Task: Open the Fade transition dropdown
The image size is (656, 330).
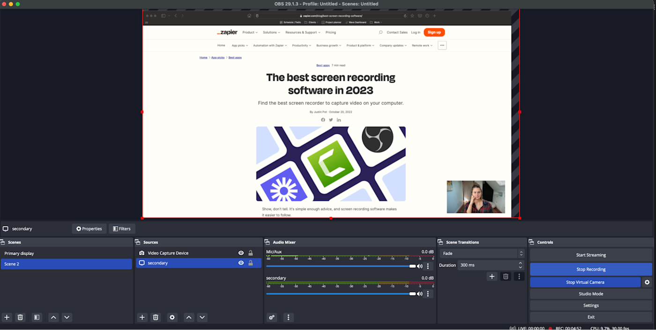Action: pos(482,253)
